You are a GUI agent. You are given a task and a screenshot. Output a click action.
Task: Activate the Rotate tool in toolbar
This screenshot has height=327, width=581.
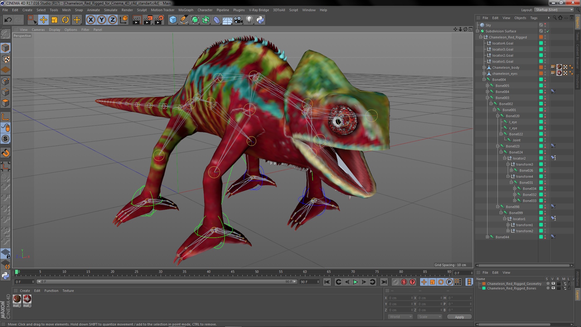point(65,20)
